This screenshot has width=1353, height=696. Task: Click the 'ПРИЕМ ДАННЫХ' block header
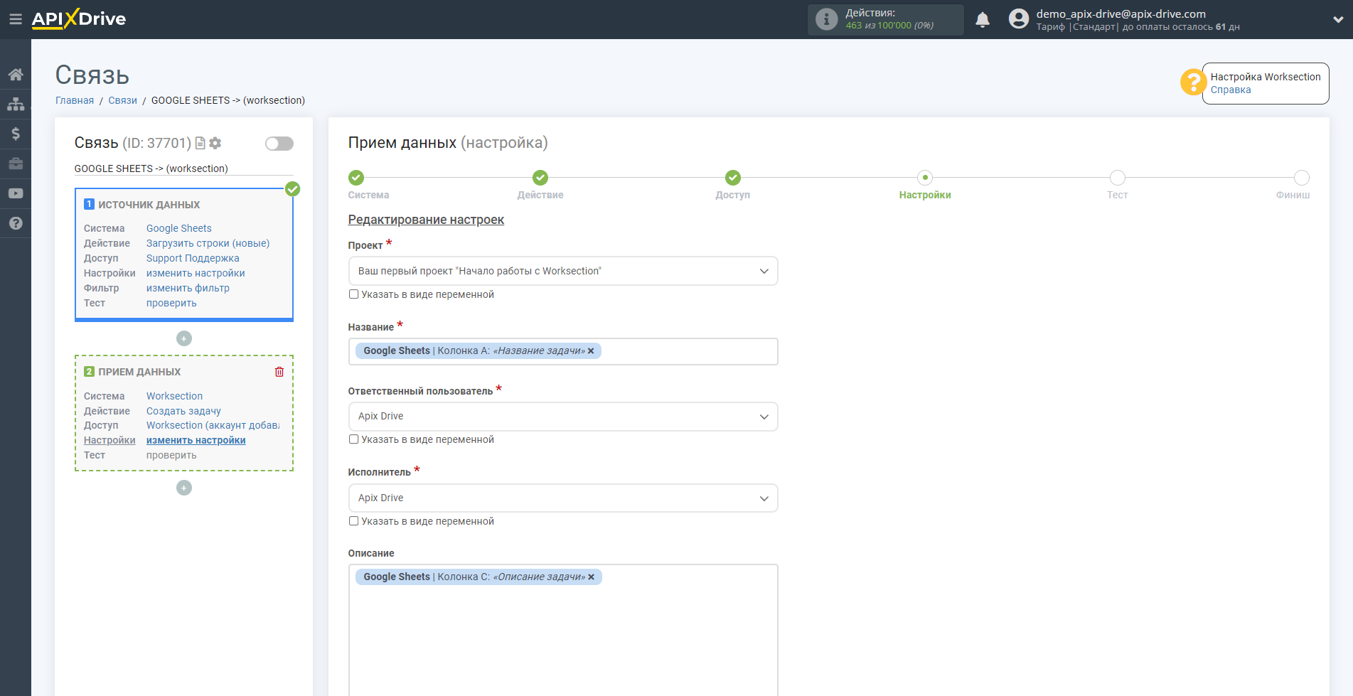click(139, 372)
